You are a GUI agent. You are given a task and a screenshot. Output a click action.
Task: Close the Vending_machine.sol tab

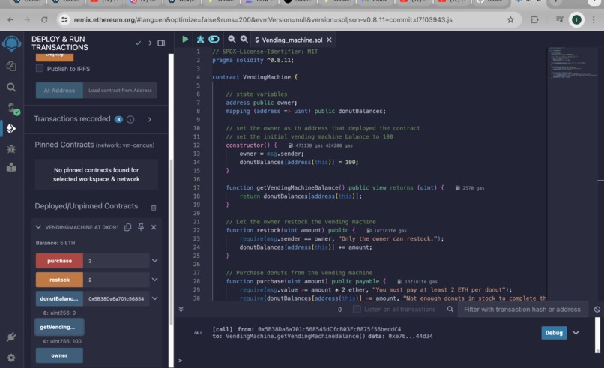(x=329, y=40)
